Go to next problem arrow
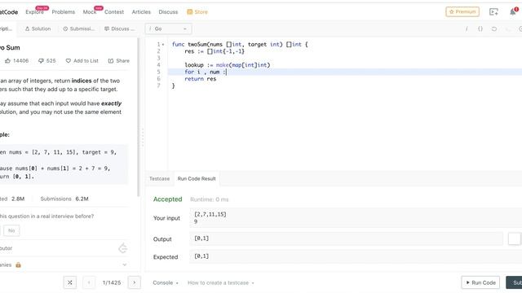 (x=134, y=282)
